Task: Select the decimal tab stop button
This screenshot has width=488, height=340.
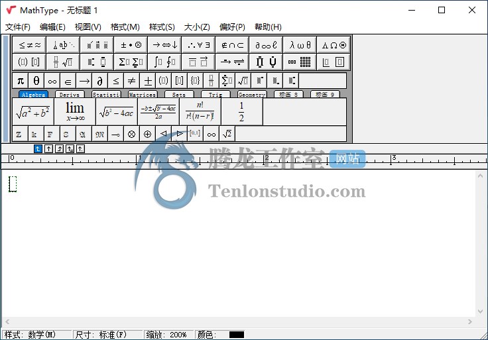Action: click(80, 149)
